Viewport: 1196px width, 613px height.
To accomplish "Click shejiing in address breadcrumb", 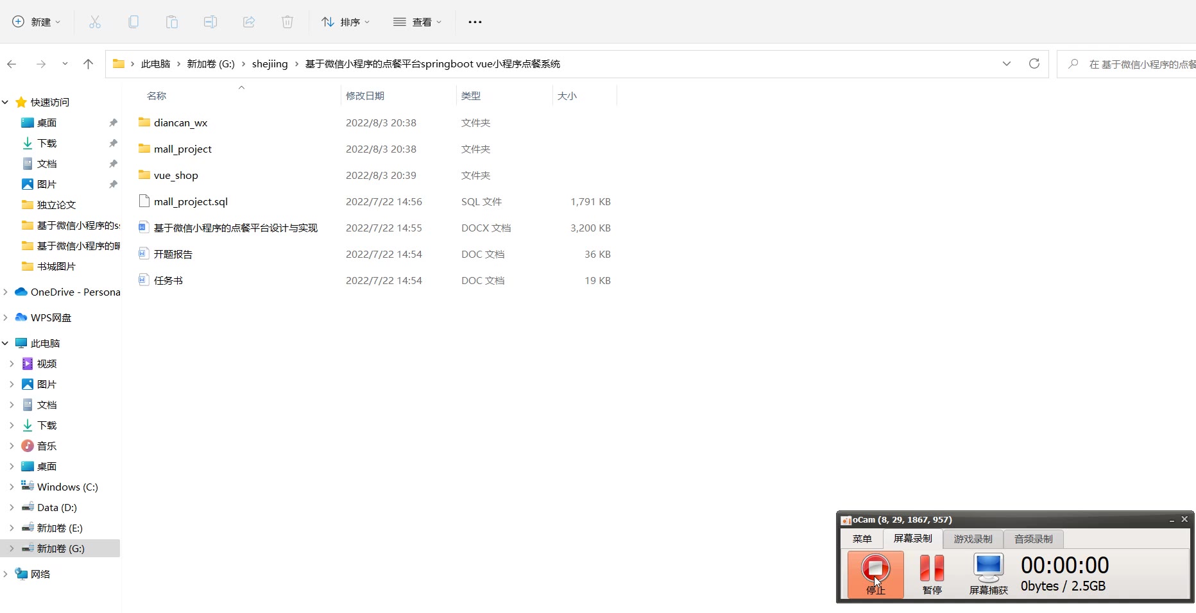I will pos(270,63).
